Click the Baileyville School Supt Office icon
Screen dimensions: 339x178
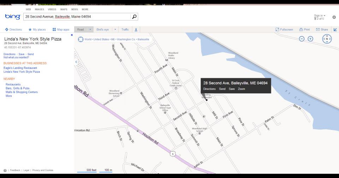tap(165, 113)
